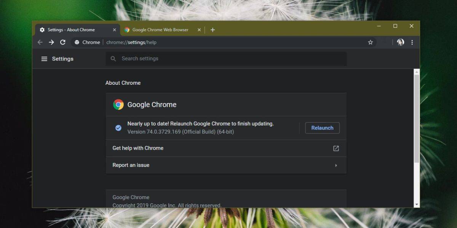457x228 pixels.
Task: Open Chrome's three-dot menu
Action: pyautogui.click(x=412, y=42)
